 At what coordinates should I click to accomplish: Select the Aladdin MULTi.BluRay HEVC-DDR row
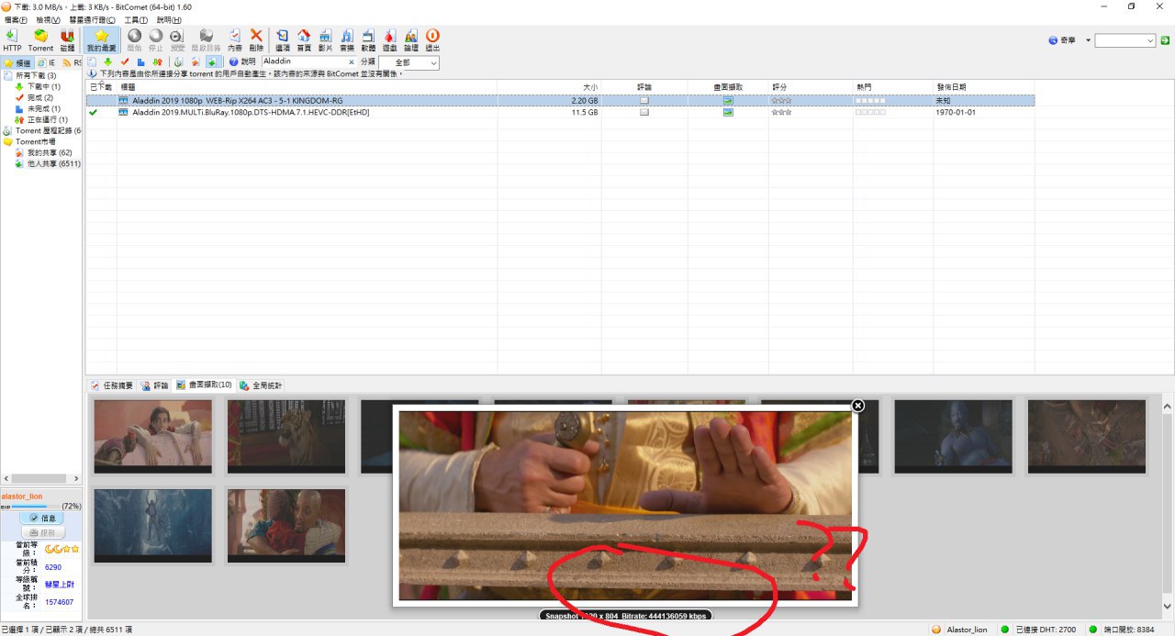(x=560, y=112)
